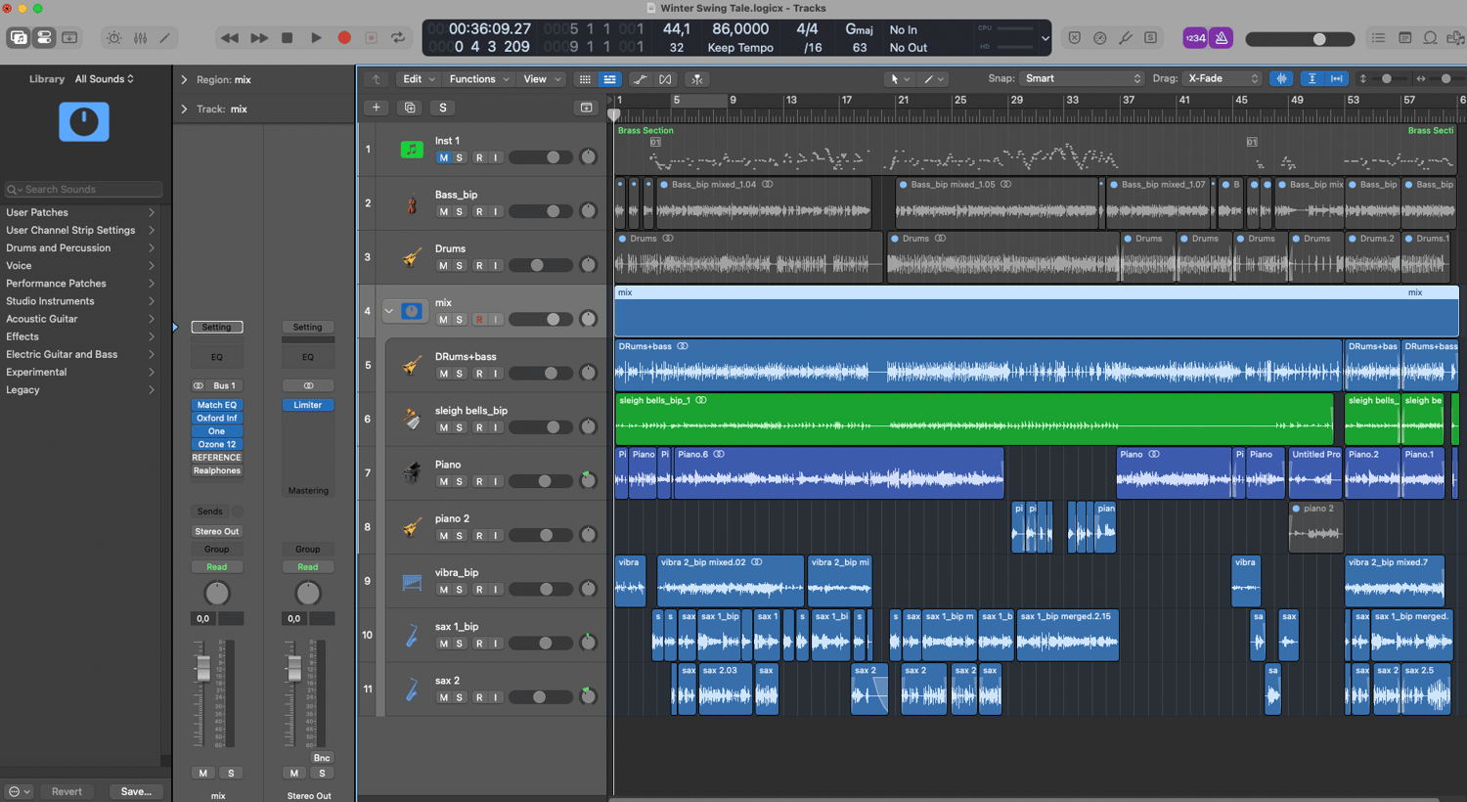Expand the Region: mix inspector section
The height and width of the screenshot is (802, 1467).
[184, 80]
